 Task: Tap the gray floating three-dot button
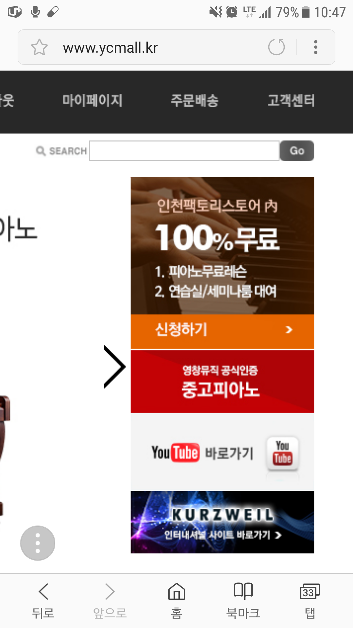click(38, 543)
